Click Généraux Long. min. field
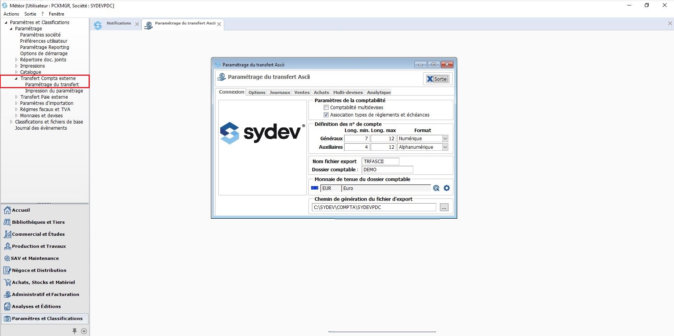Image resolution: width=674 pixels, height=336 pixels. pos(357,139)
